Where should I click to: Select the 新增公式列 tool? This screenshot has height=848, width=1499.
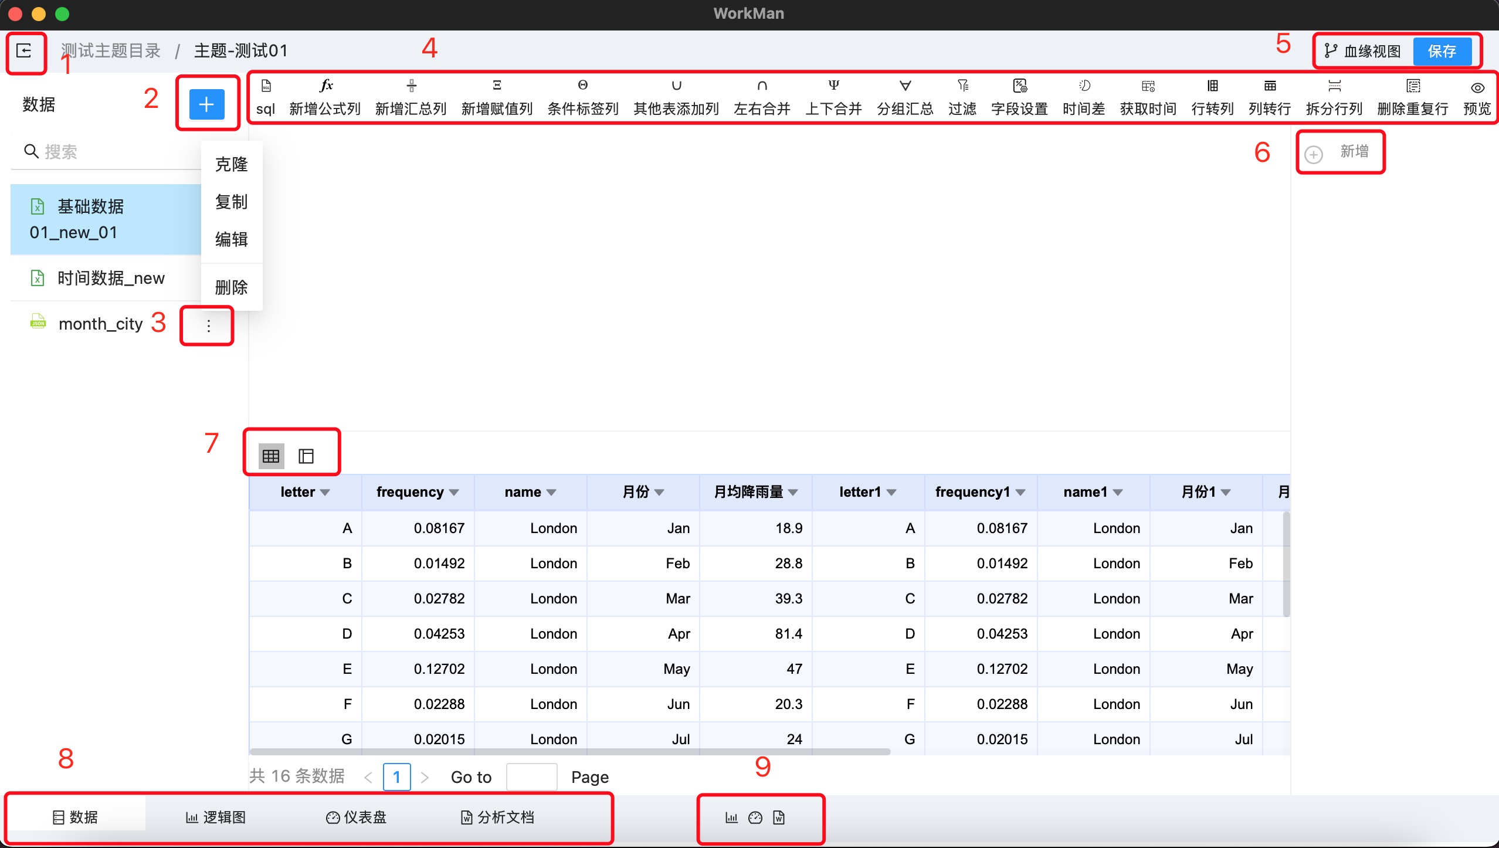[x=325, y=99]
